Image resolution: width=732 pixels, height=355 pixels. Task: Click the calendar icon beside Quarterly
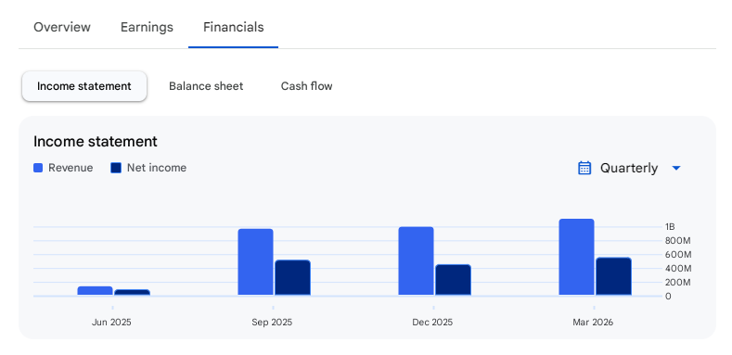584,168
